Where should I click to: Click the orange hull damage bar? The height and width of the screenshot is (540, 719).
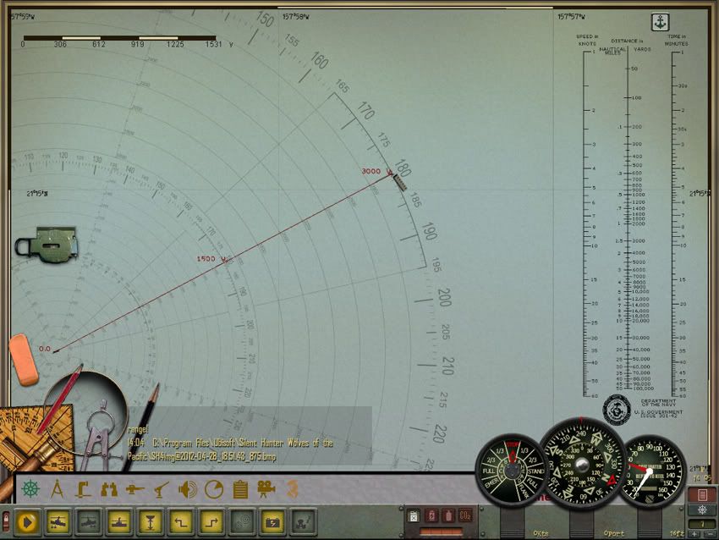(x=441, y=532)
